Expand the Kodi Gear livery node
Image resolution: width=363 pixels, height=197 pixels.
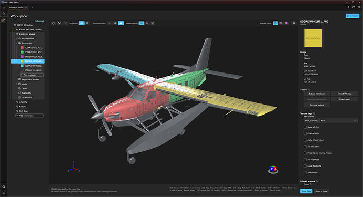(x=14, y=111)
